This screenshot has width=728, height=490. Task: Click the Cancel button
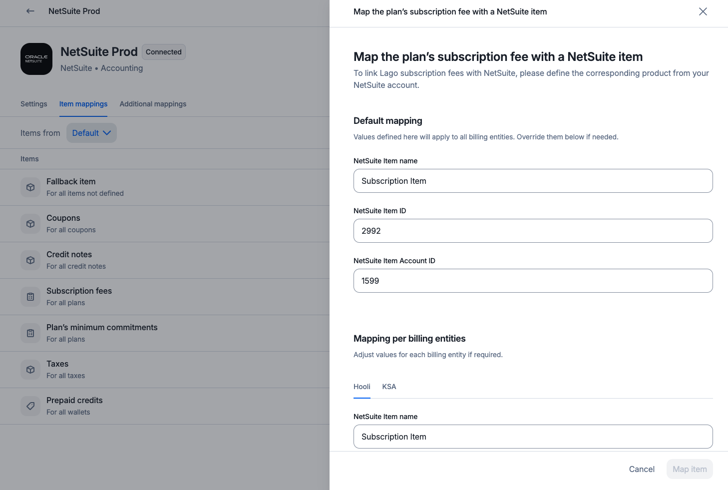(x=642, y=469)
